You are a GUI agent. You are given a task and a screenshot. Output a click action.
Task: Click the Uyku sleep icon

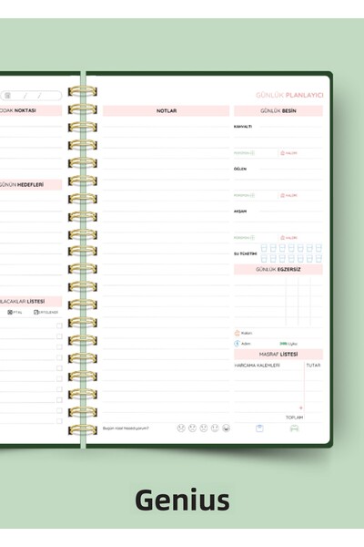pyautogui.click(x=283, y=344)
